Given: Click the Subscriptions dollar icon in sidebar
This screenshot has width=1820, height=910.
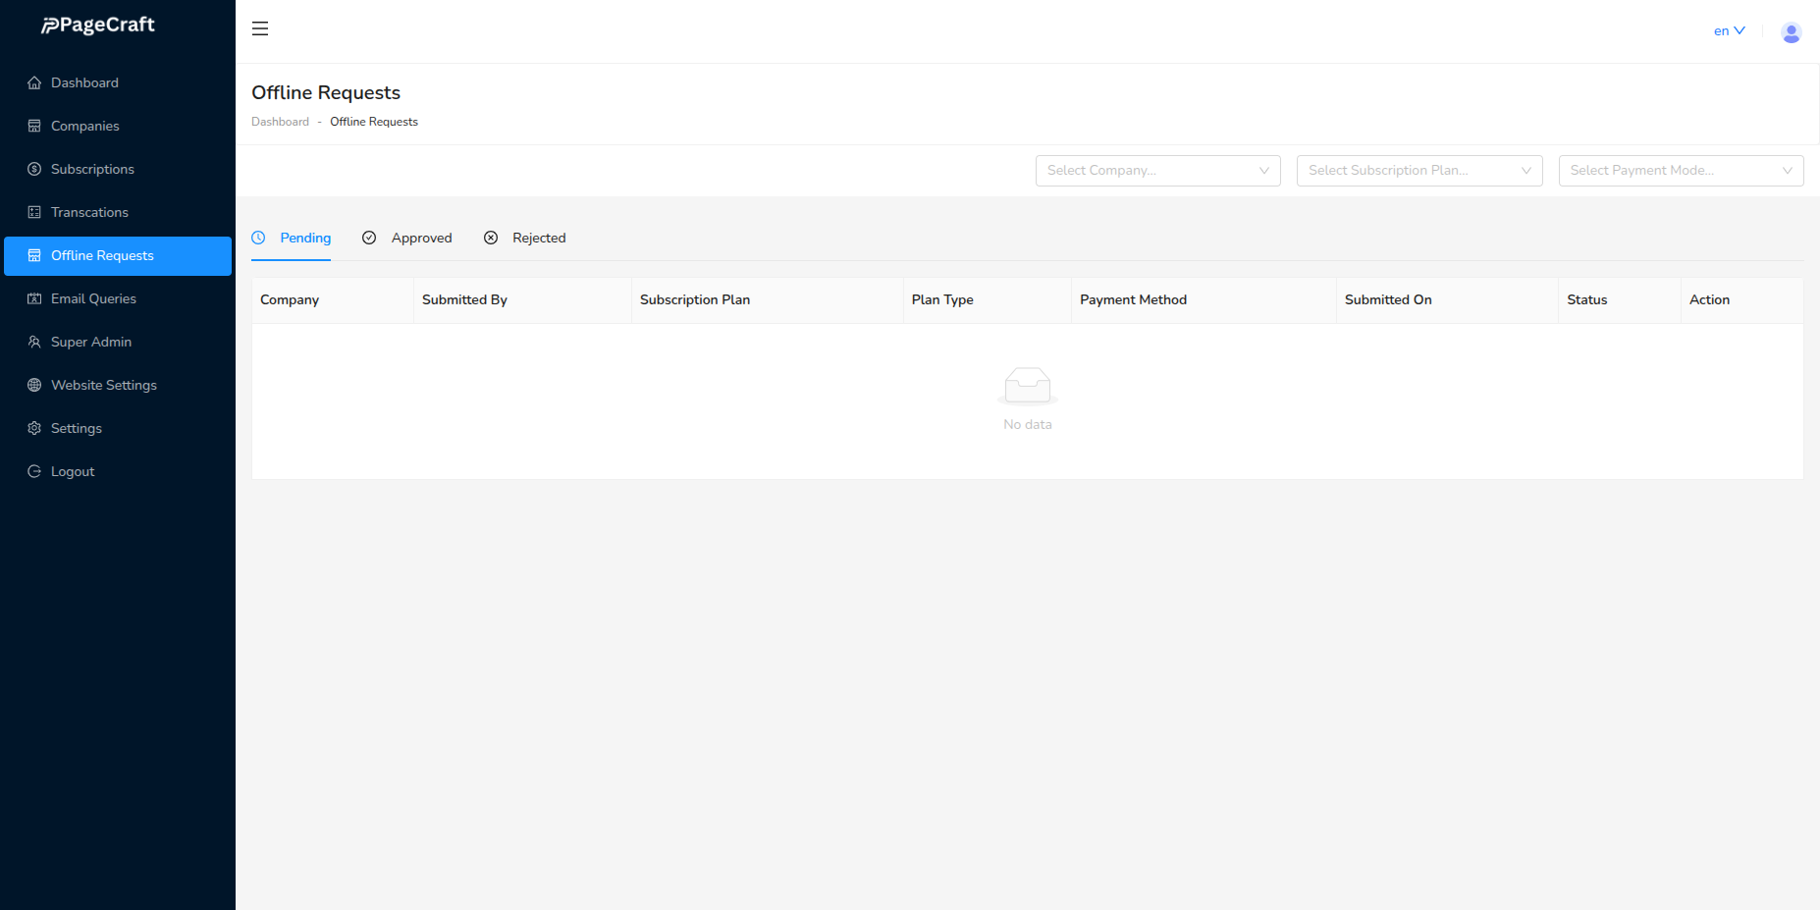Looking at the screenshot, I should [34, 170].
